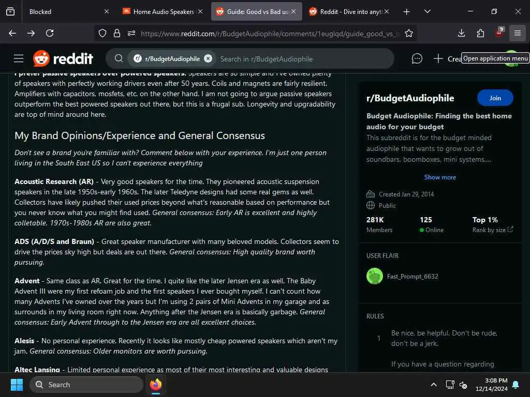
Task: Click the 'ADS (A/D/S and Braun)' brand name
Action: coord(54,242)
